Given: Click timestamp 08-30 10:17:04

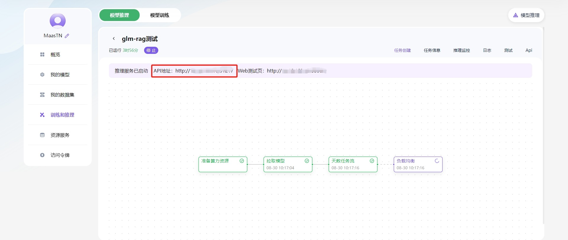Looking at the screenshot, I should [x=280, y=168].
